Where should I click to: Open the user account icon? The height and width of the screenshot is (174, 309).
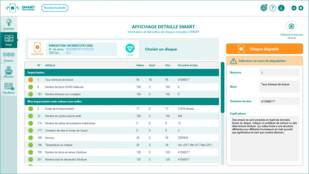tap(264, 8)
